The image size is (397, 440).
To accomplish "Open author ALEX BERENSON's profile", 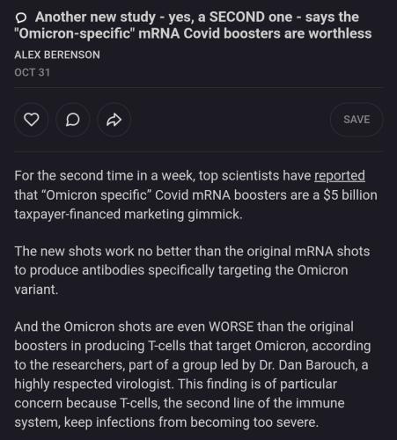I will point(57,55).
